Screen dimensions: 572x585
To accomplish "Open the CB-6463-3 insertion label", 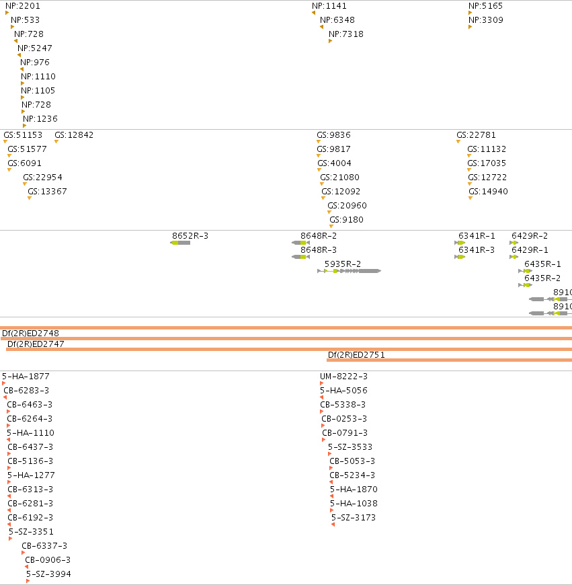I will click(x=30, y=405).
